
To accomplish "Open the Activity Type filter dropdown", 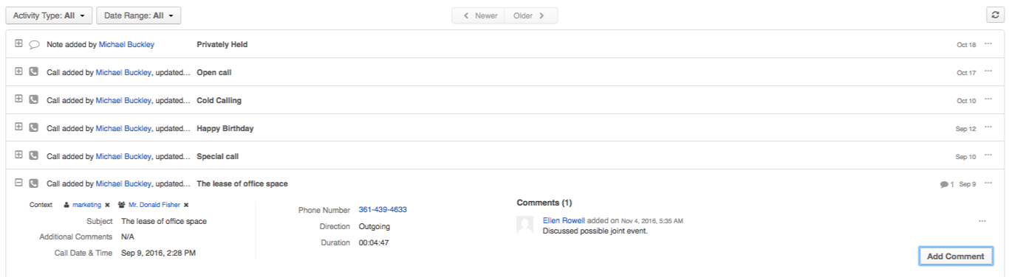I will coord(49,15).
